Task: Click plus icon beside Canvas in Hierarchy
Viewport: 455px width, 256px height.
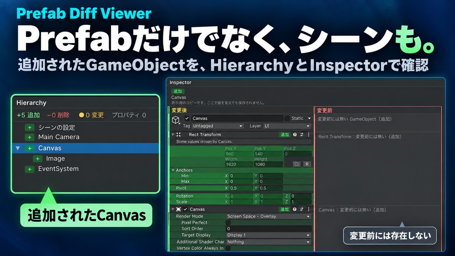Action: pyautogui.click(x=30, y=148)
